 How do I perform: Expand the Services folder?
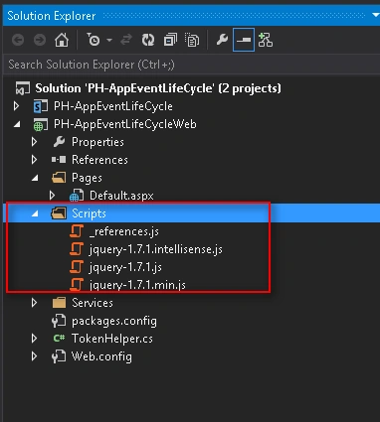click(34, 303)
